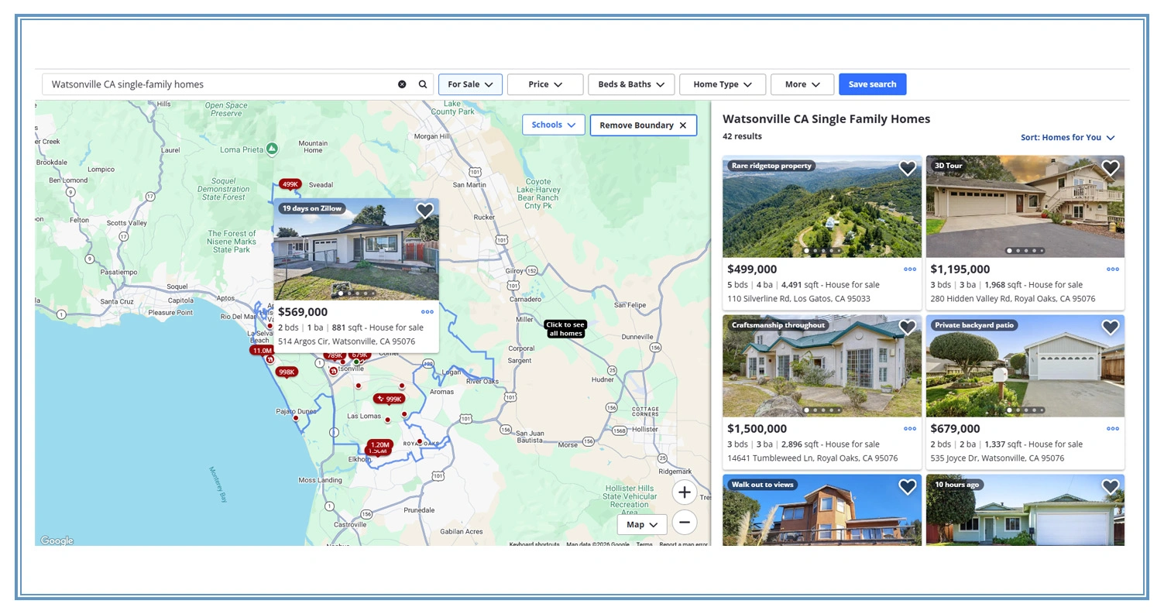This screenshot has width=1164, height=614.
Task: Click the $569,000 price in map popup
Action: [303, 312]
